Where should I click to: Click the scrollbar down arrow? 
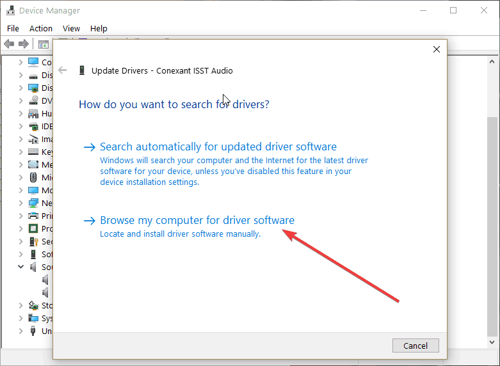tap(492, 342)
